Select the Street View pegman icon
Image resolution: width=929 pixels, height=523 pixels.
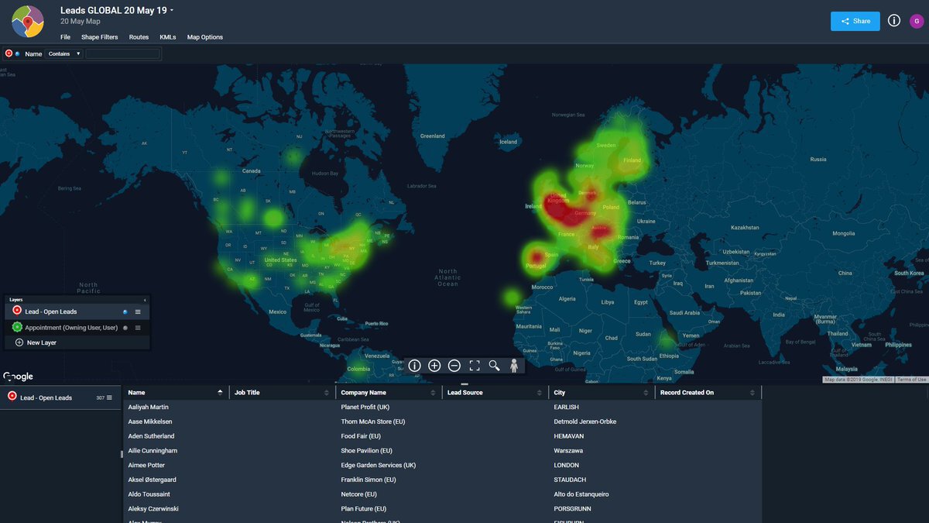point(514,366)
